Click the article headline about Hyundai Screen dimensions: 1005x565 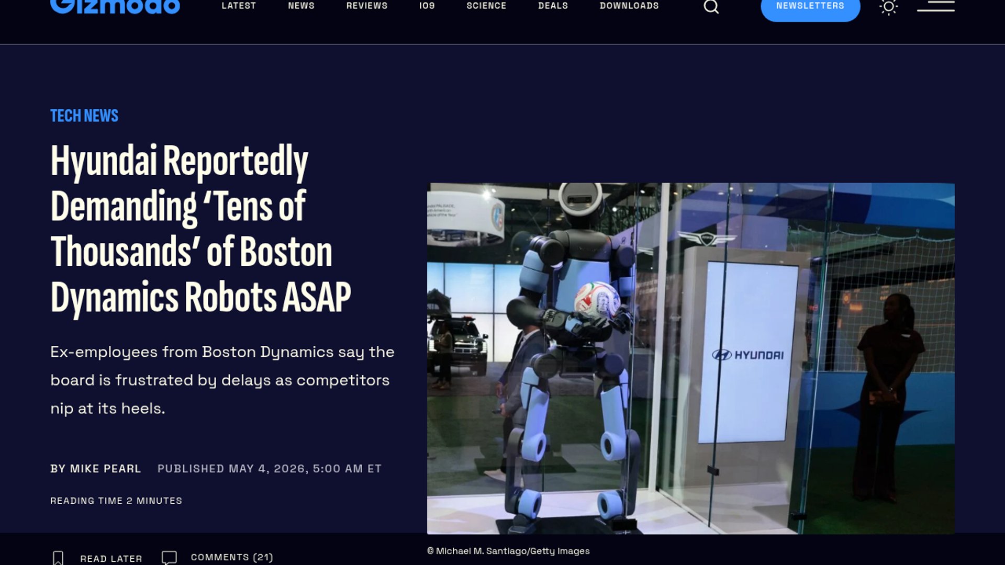pyautogui.click(x=200, y=229)
